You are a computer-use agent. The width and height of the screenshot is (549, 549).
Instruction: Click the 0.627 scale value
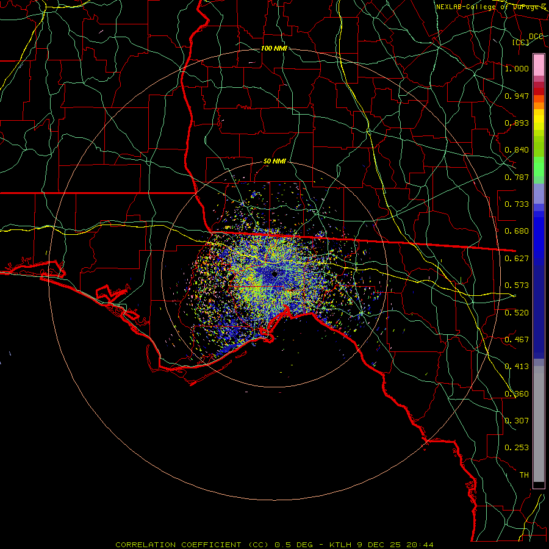coord(517,259)
